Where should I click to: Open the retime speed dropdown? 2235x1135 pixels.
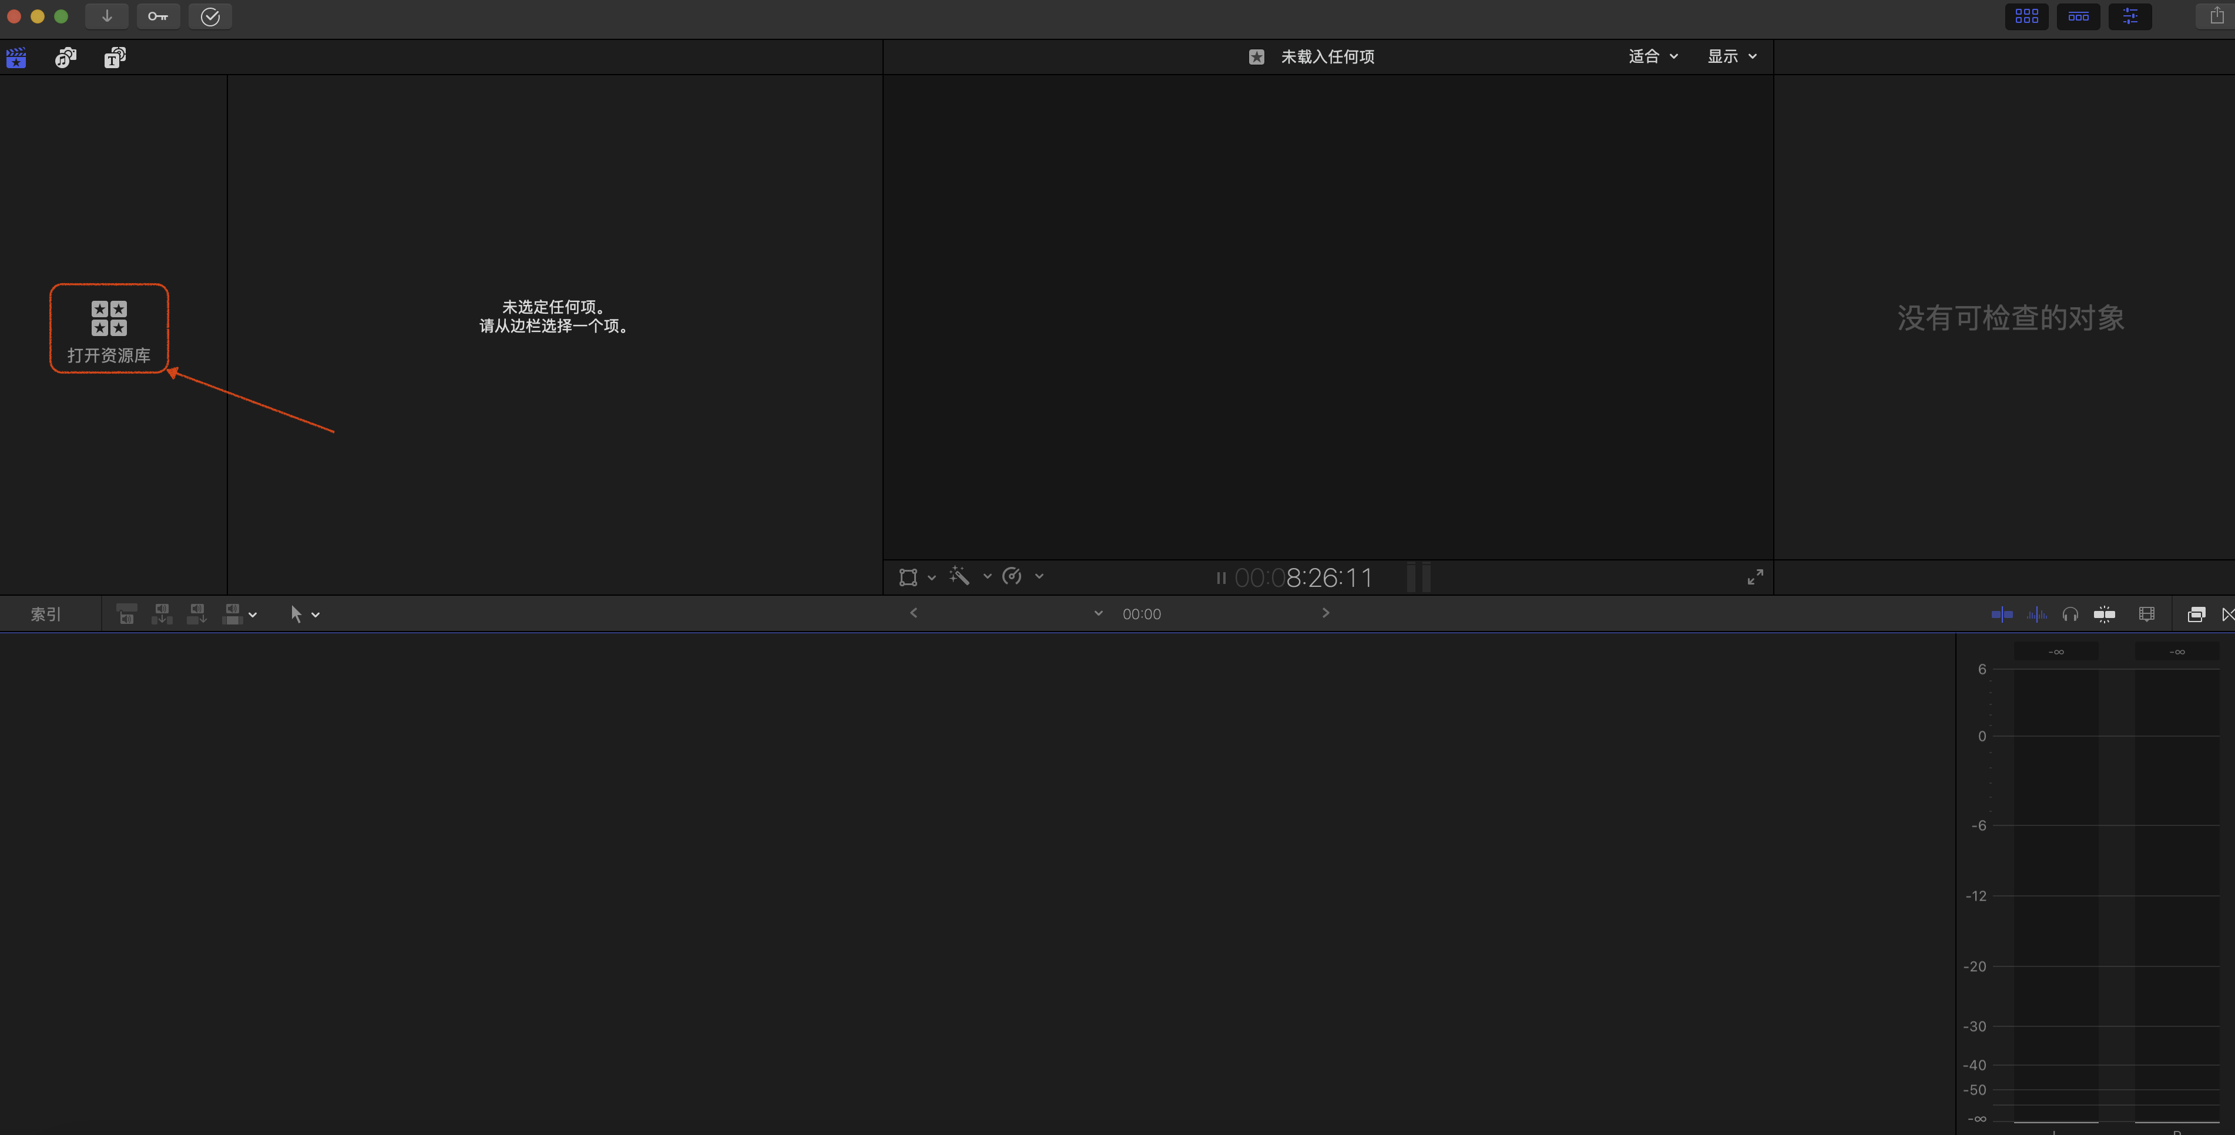click(x=1039, y=576)
